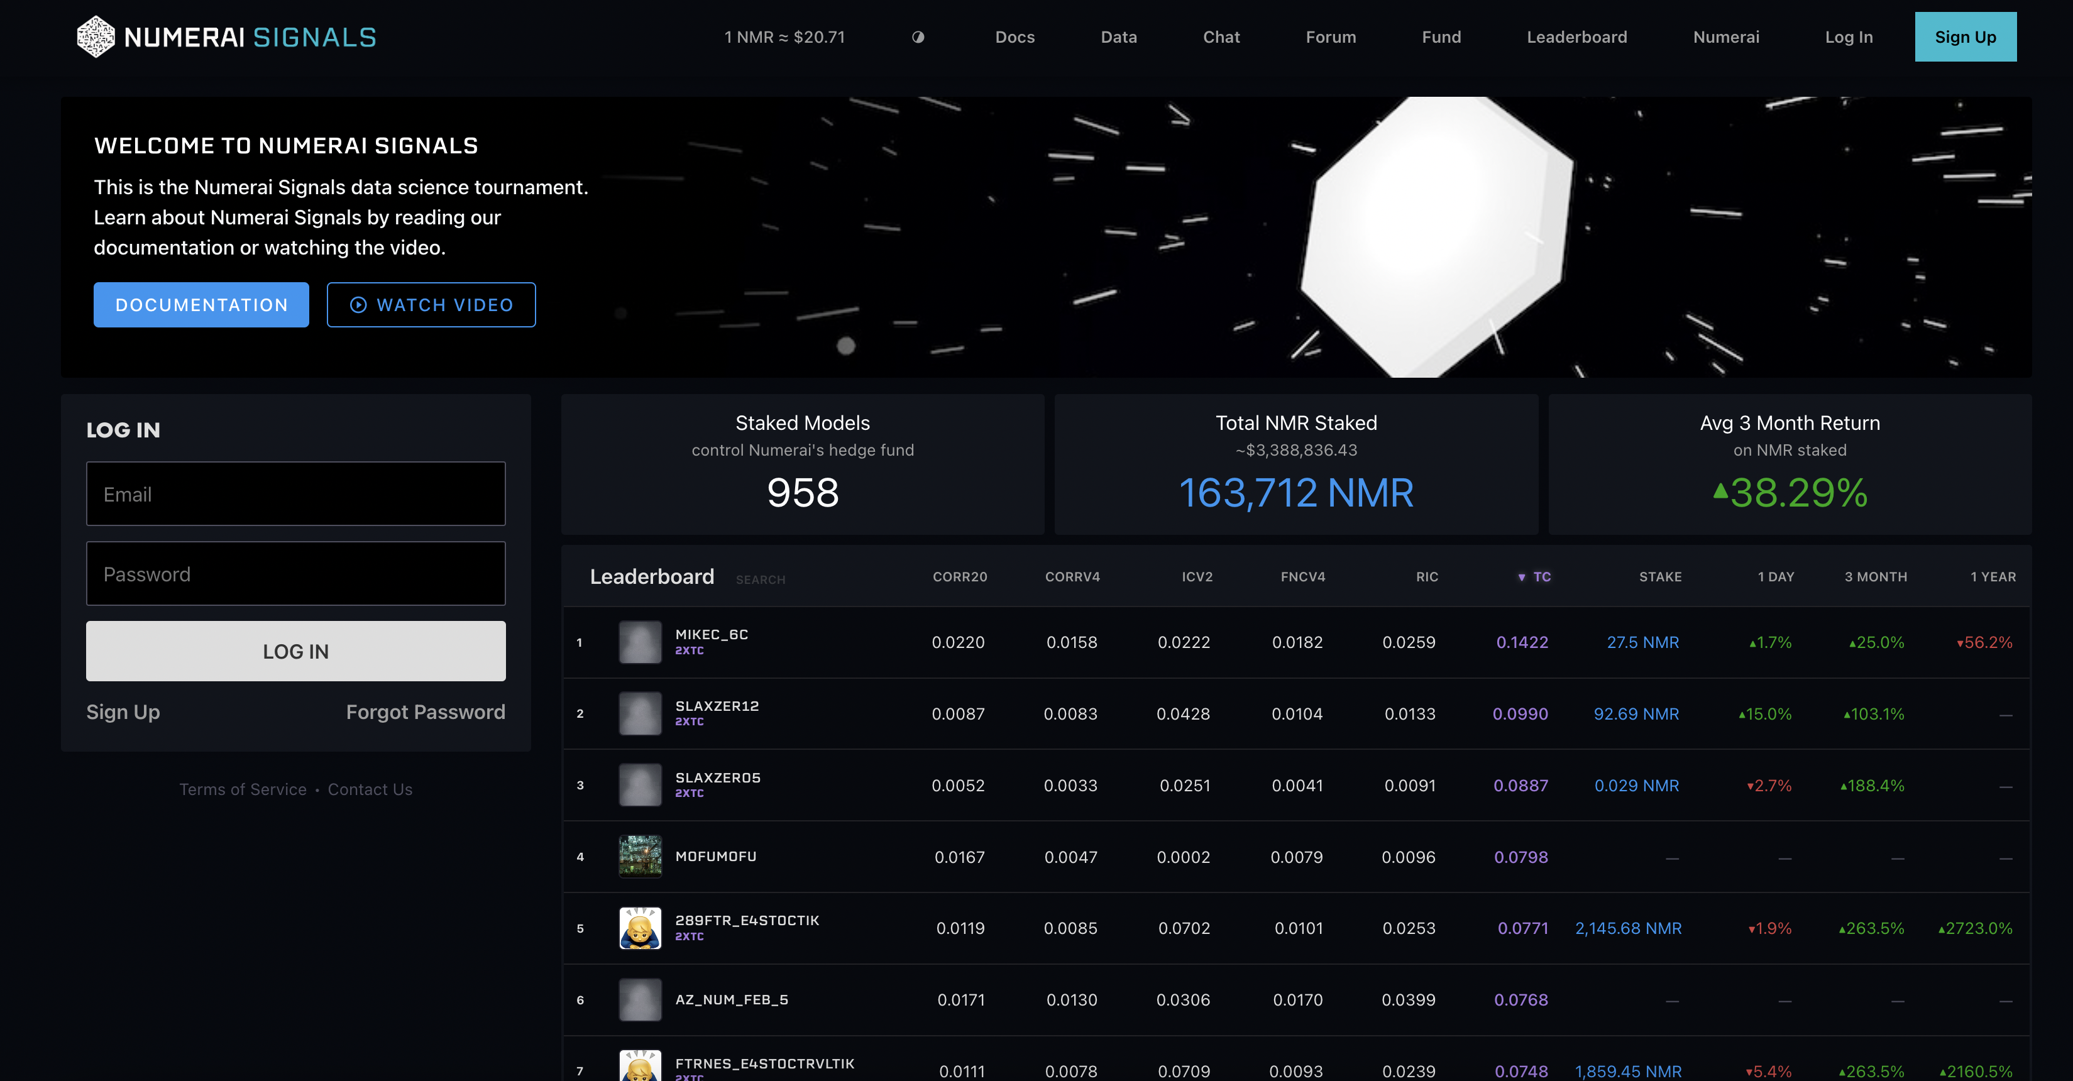
Task: Toggle the dark/light theme icon
Action: tap(918, 37)
